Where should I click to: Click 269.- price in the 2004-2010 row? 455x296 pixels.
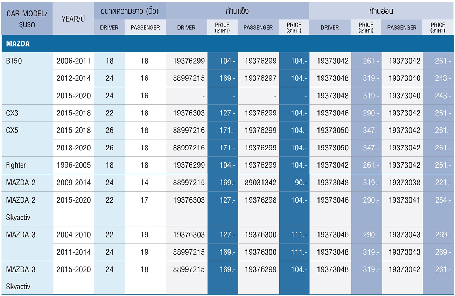pyautogui.click(x=443, y=234)
